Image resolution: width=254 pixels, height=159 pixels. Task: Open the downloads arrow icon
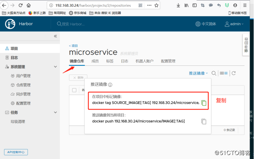coord(178,6)
